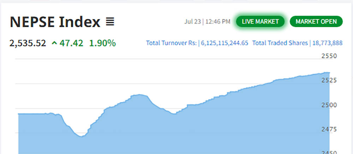Click the 2550 y-axis label

click(x=330, y=56)
